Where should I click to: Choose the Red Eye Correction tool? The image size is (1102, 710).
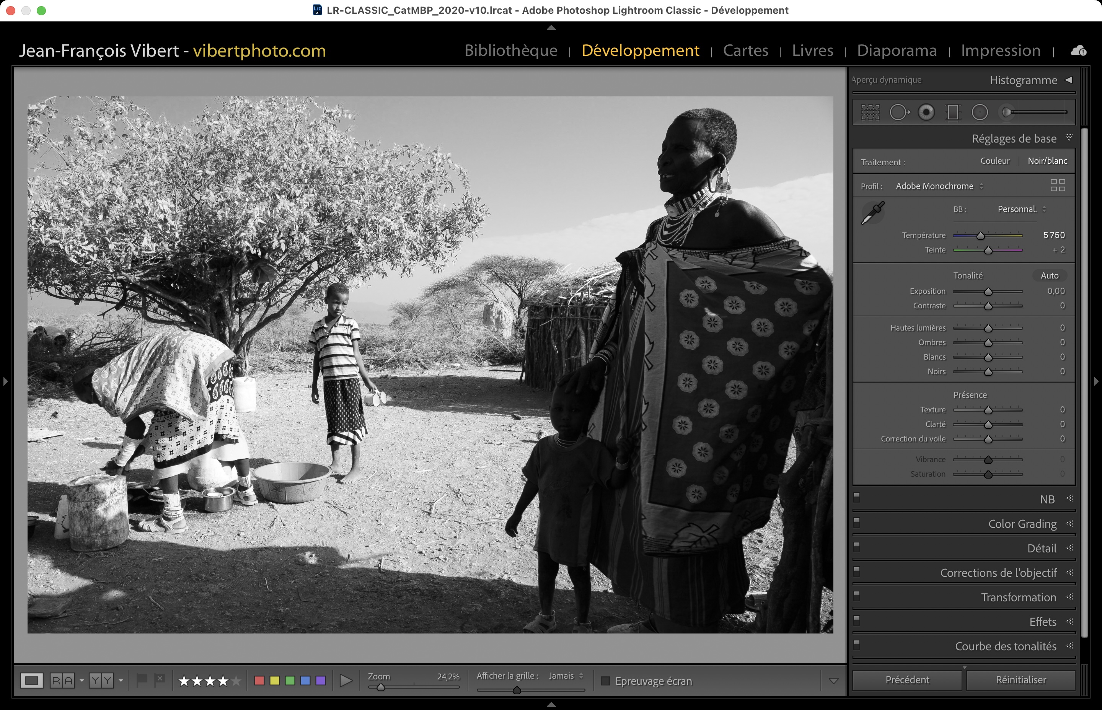coord(926,112)
